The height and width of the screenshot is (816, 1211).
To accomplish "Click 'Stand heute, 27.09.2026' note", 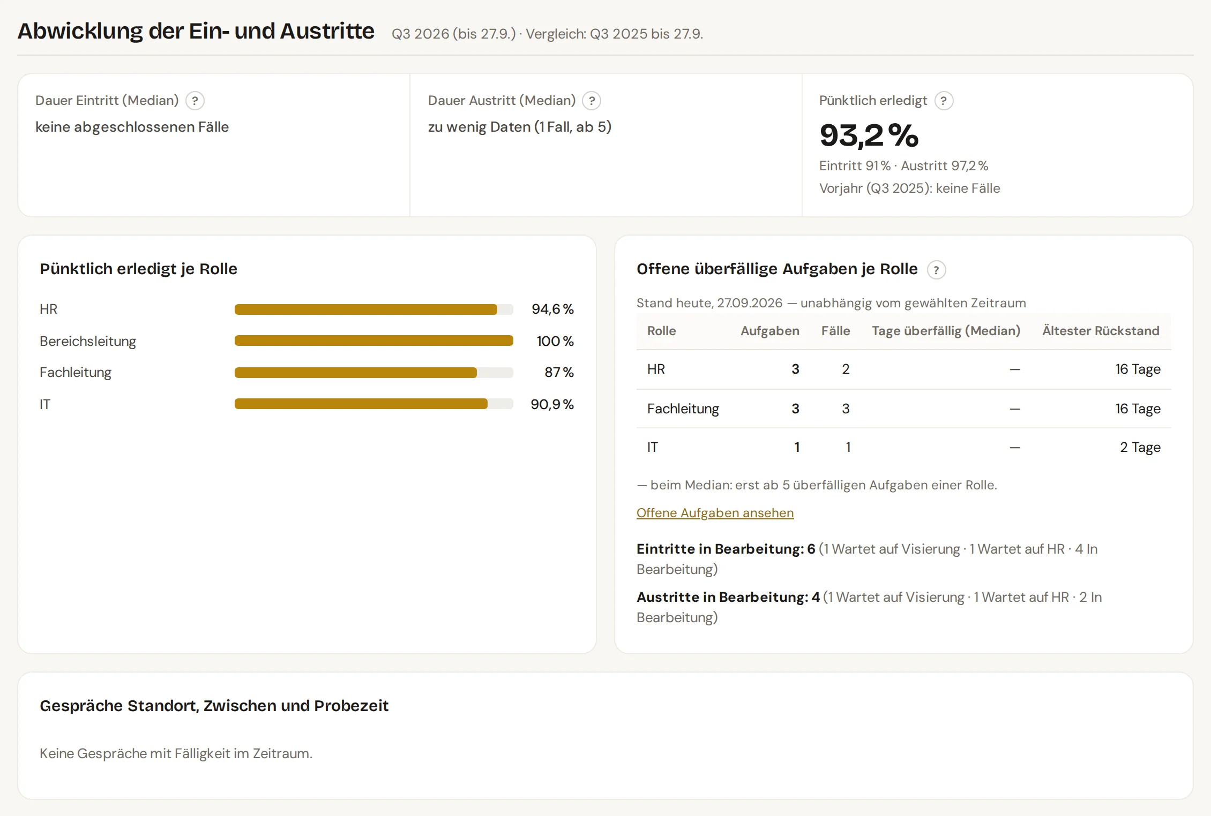I will click(709, 303).
